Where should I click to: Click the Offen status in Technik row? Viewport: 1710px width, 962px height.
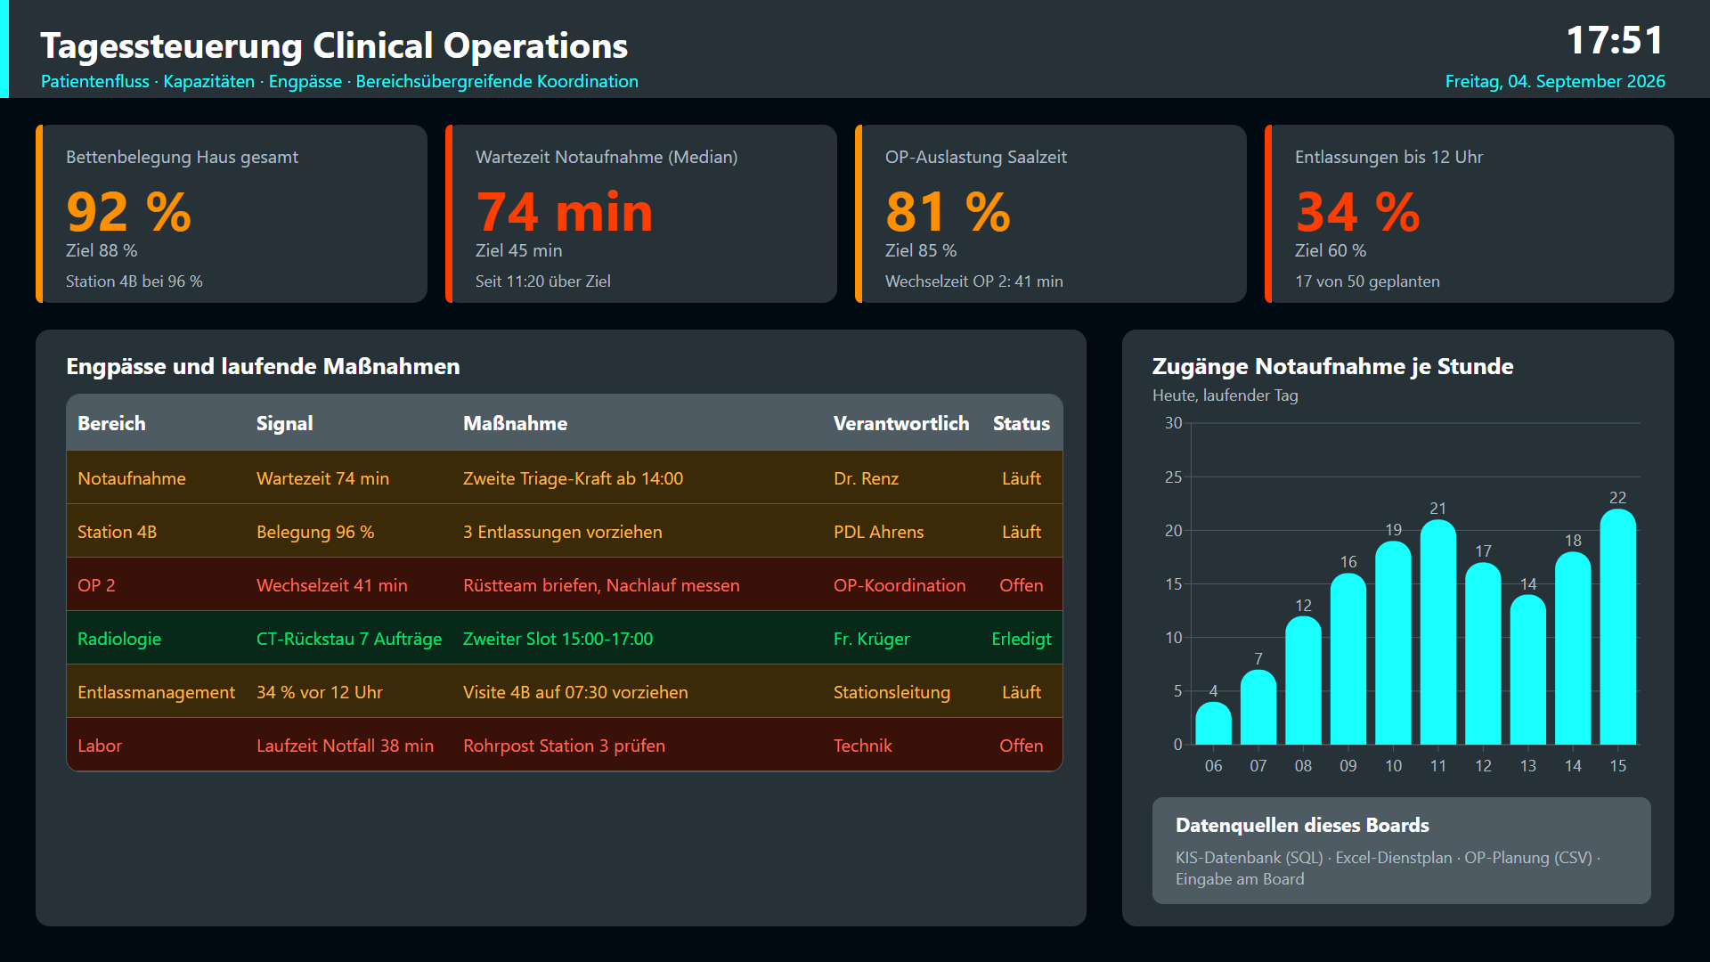click(1022, 746)
